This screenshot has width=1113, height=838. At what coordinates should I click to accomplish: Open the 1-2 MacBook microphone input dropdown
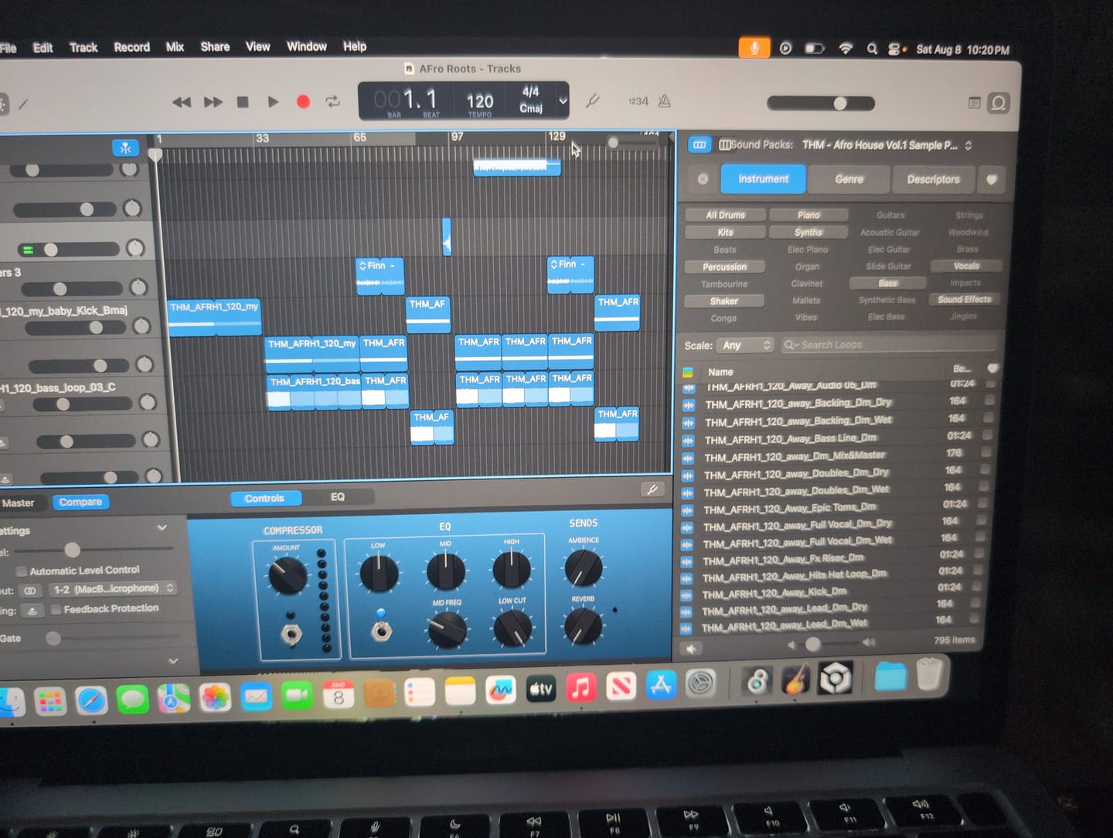tap(113, 589)
